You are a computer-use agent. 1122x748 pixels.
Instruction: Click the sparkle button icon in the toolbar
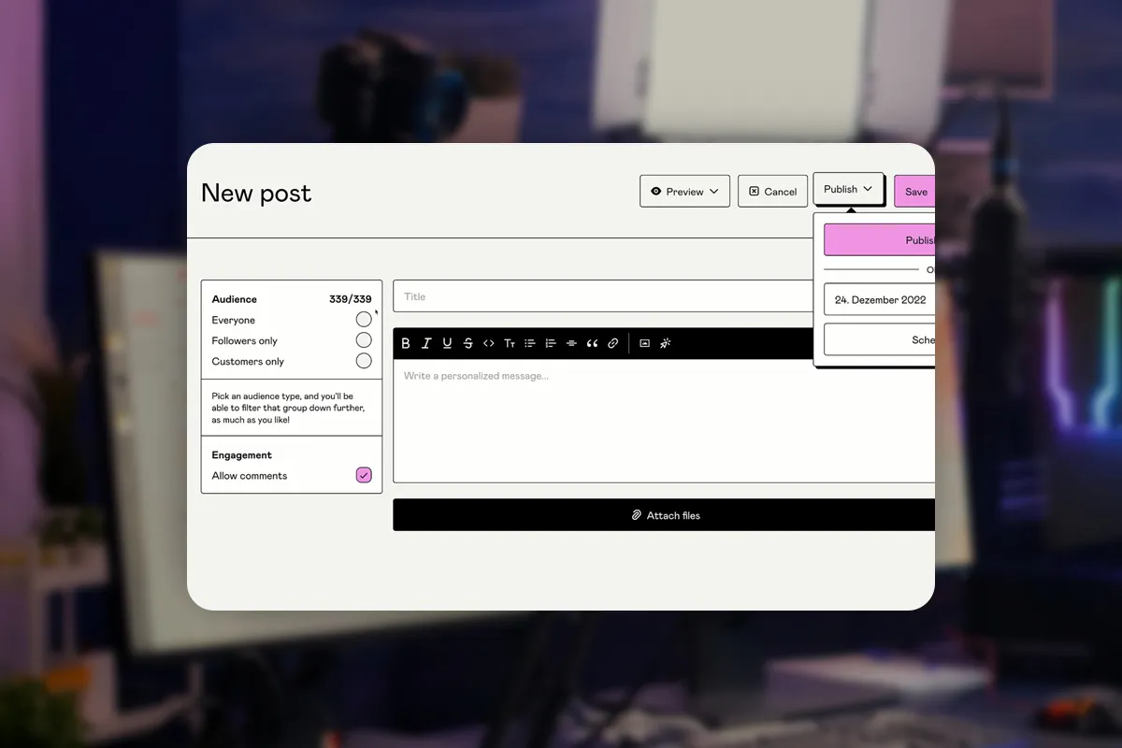click(665, 343)
